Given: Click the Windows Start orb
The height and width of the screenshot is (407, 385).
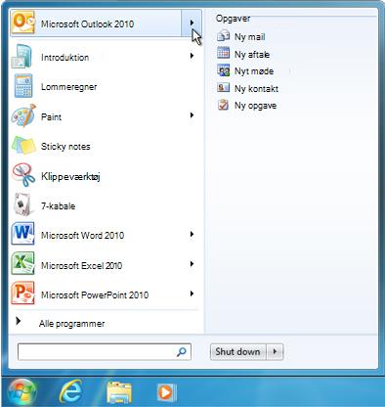Looking at the screenshot, I should pyautogui.click(x=22, y=392).
